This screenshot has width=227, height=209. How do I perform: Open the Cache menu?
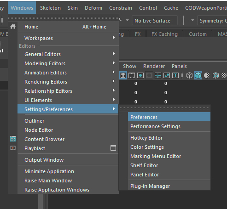(x=171, y=8)
